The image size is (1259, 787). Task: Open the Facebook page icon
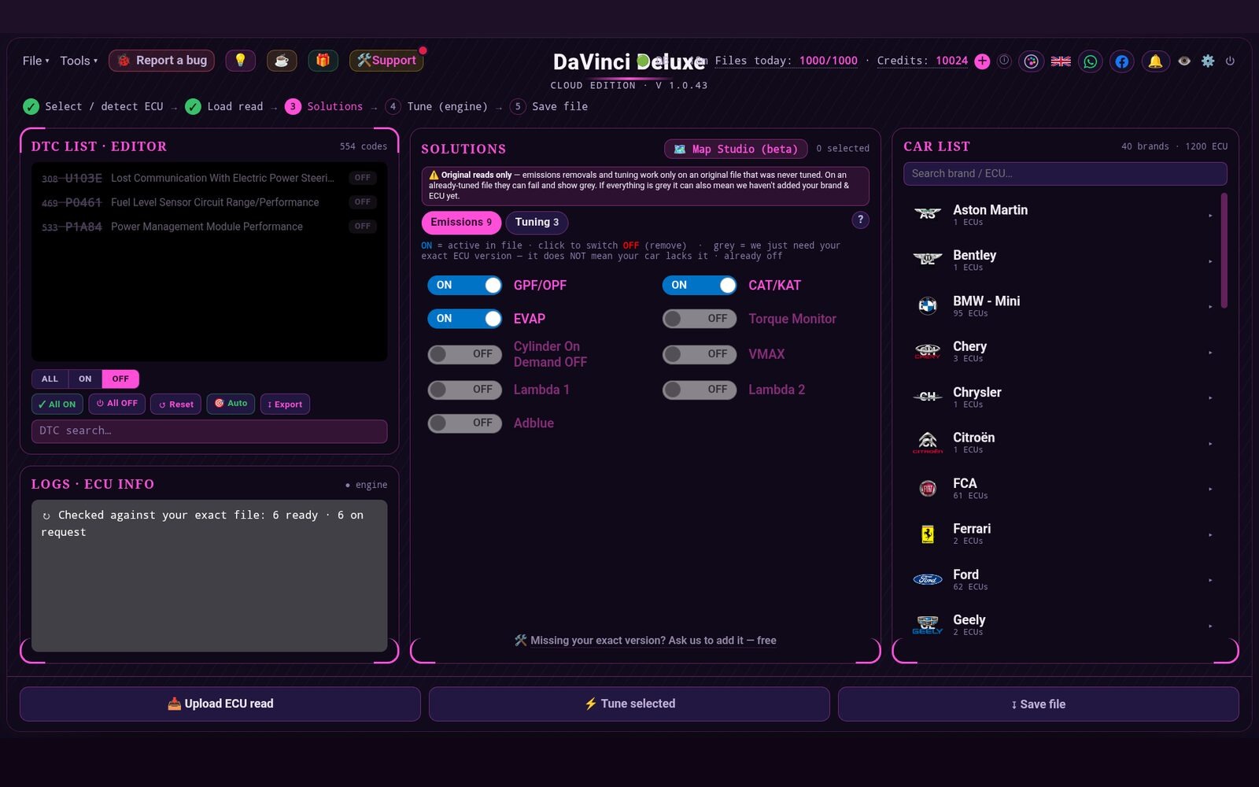(1122, 61)
